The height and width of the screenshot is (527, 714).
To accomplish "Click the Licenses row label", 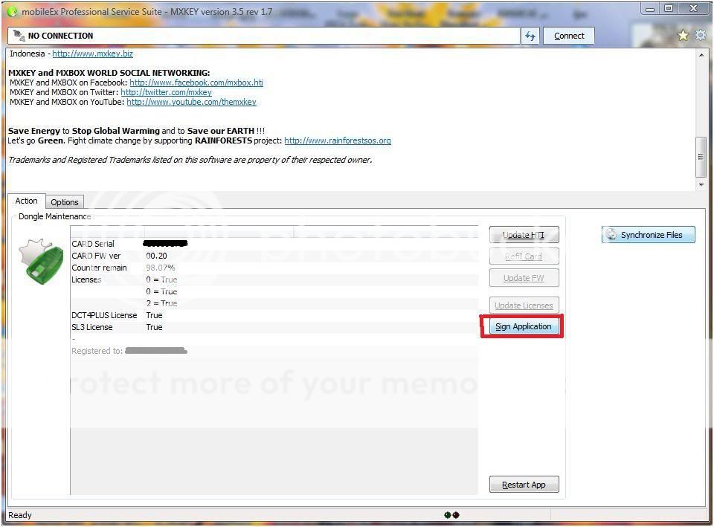I will pos(86,279).
